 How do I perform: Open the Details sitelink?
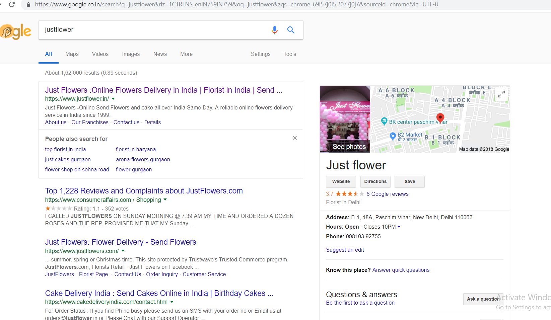152,122
